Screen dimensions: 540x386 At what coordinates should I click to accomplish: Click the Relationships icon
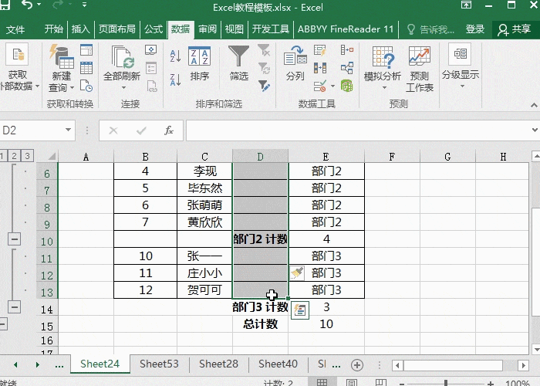pos(347,68)
